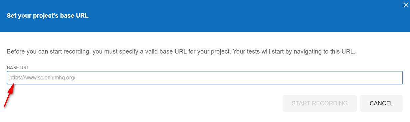The height and width of the screenshot is (122, 410).
Task: Dismiss the dialog using the white X icon
Action: point(406,4)
